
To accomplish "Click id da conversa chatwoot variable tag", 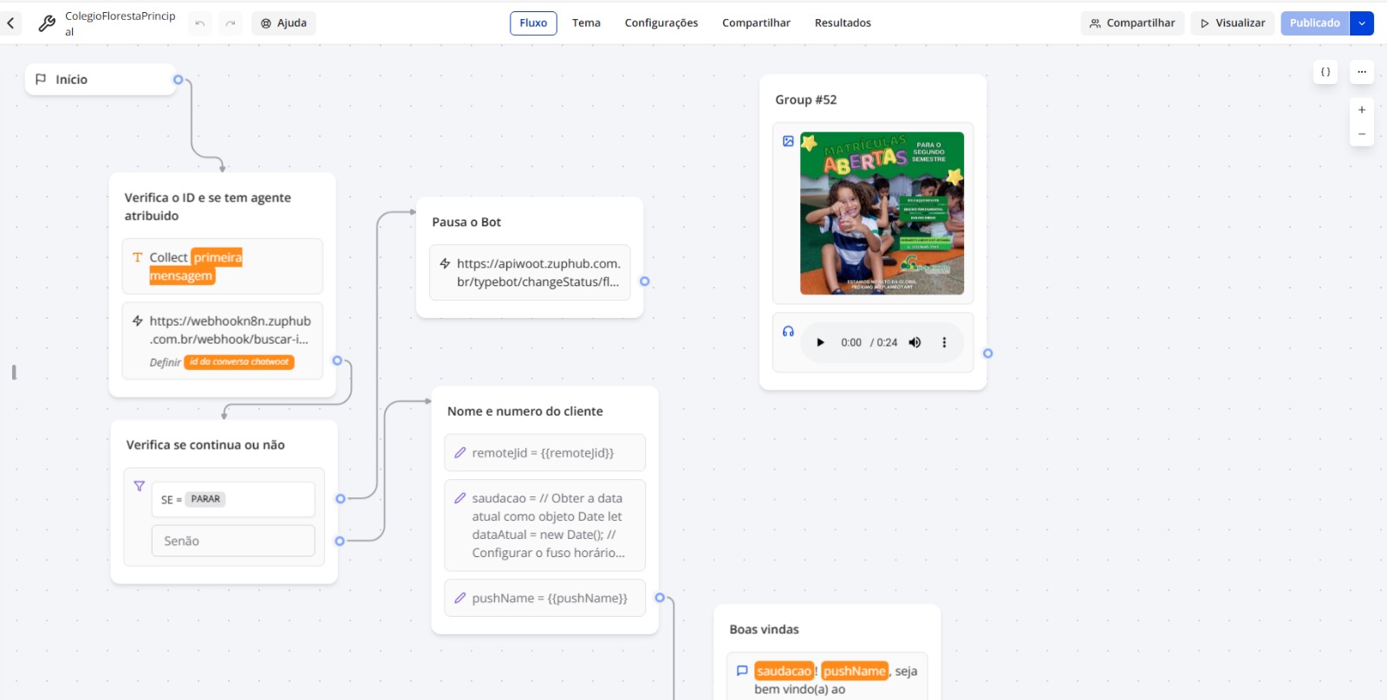I will coord(239,362).
